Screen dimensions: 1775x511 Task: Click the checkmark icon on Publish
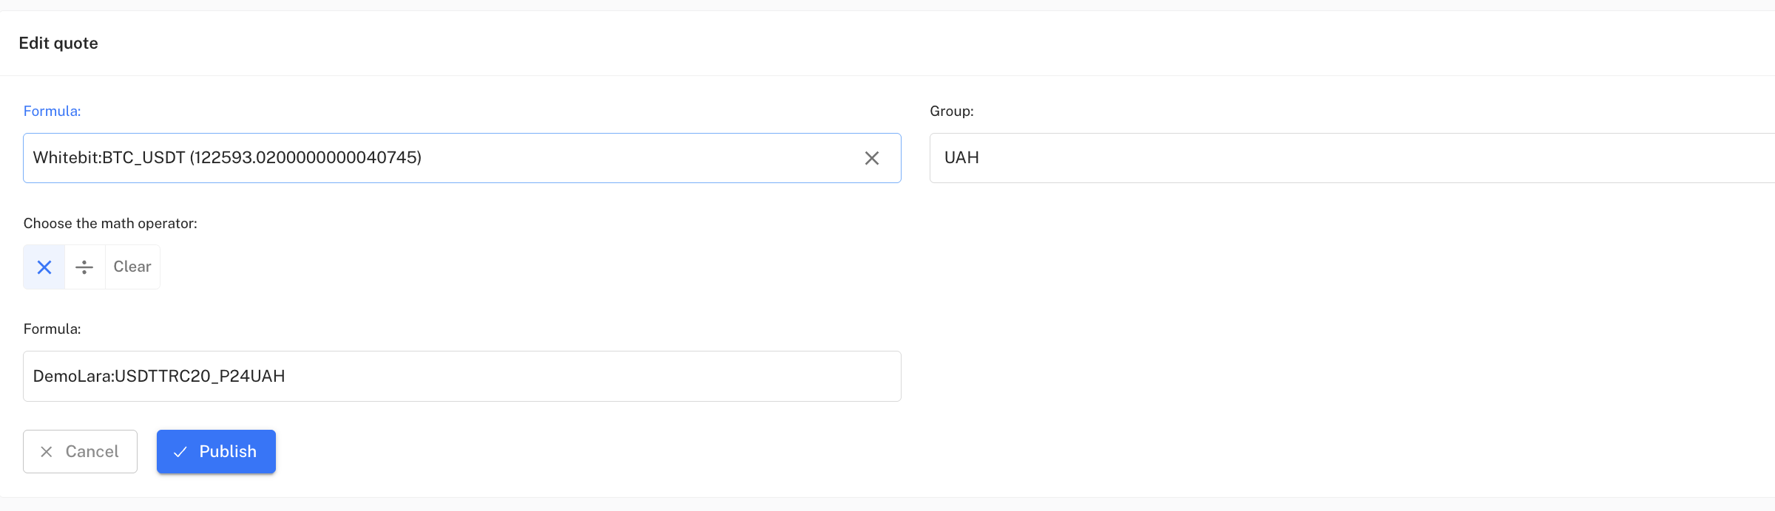coord(180,452)
